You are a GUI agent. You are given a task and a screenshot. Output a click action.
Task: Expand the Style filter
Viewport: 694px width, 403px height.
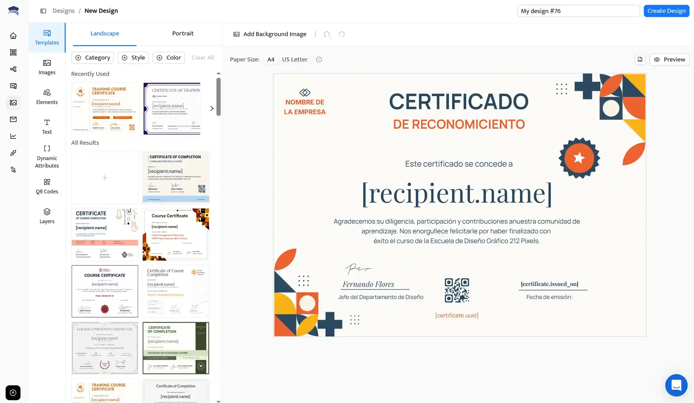(133, 58)
